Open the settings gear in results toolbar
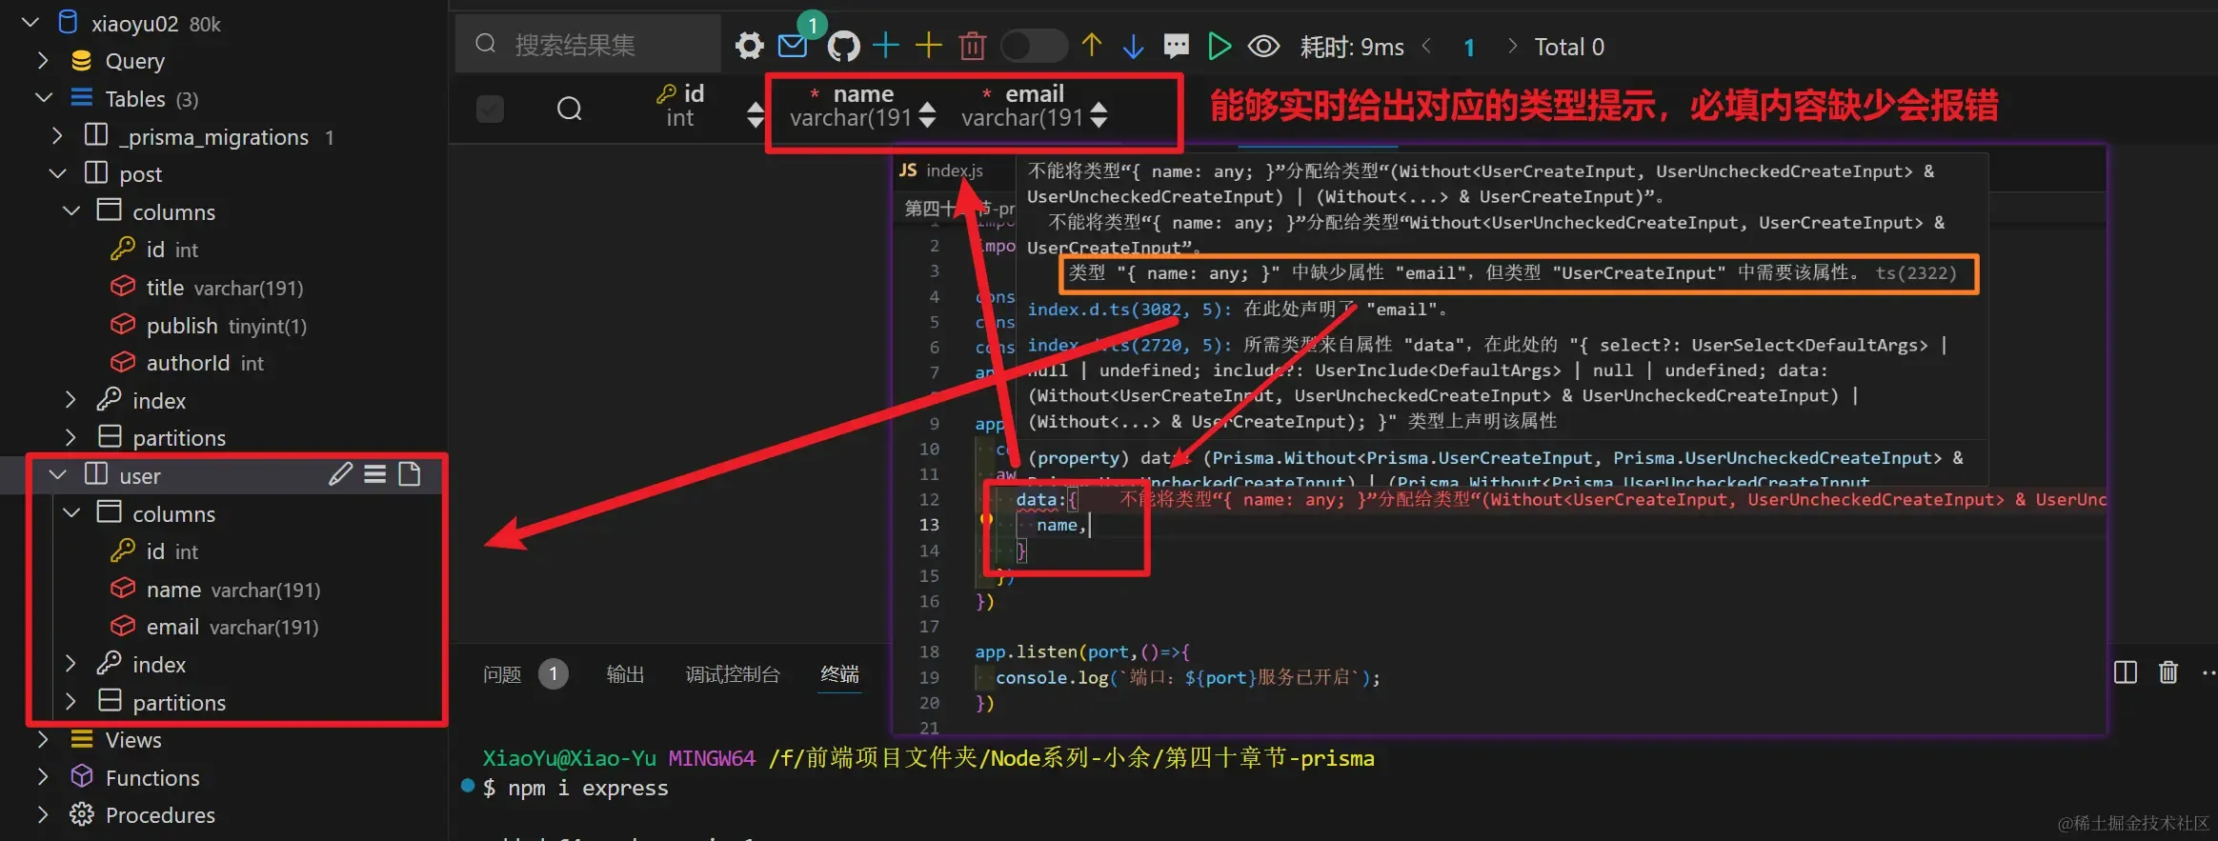This screenshot has width=2218, height=841. click(x=750, y=46)
